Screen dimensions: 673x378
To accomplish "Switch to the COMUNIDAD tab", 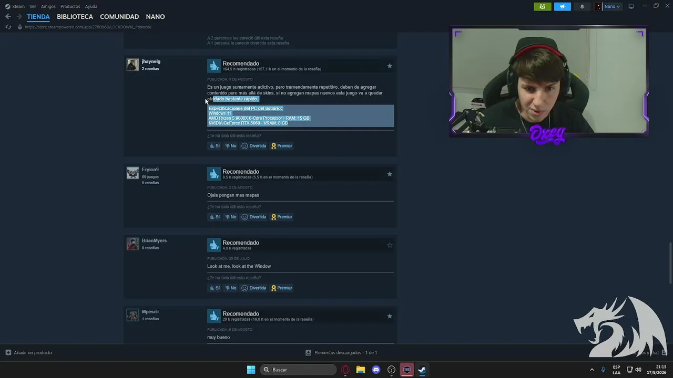I will [119, 17].
